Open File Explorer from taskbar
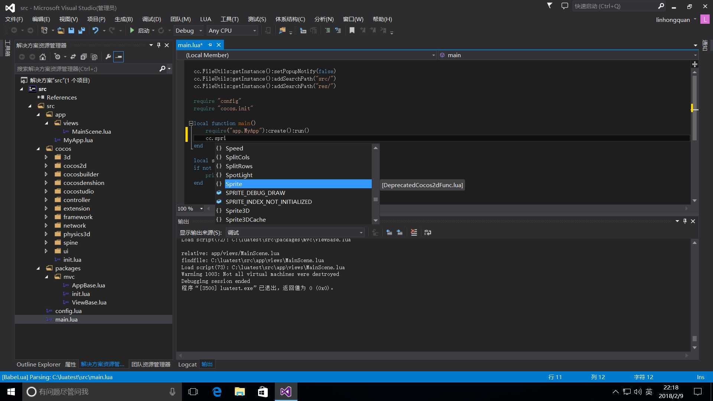 click(240, 392)
